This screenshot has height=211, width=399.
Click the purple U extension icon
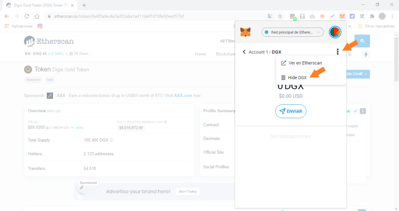pos(352,16)
